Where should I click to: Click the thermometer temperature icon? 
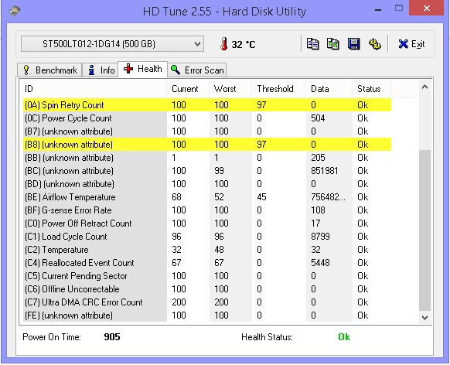pyautogui.click(x=224, y=44)
